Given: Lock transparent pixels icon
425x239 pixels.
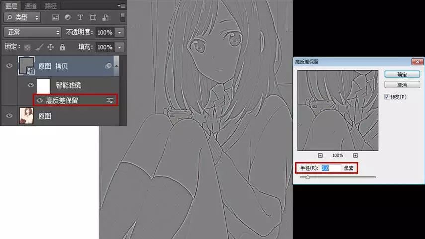Looking at the screenshot, I should click(28, 47).
